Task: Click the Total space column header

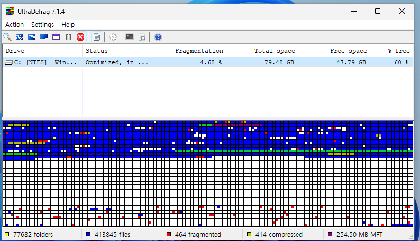Action: (x=262, y=51)
